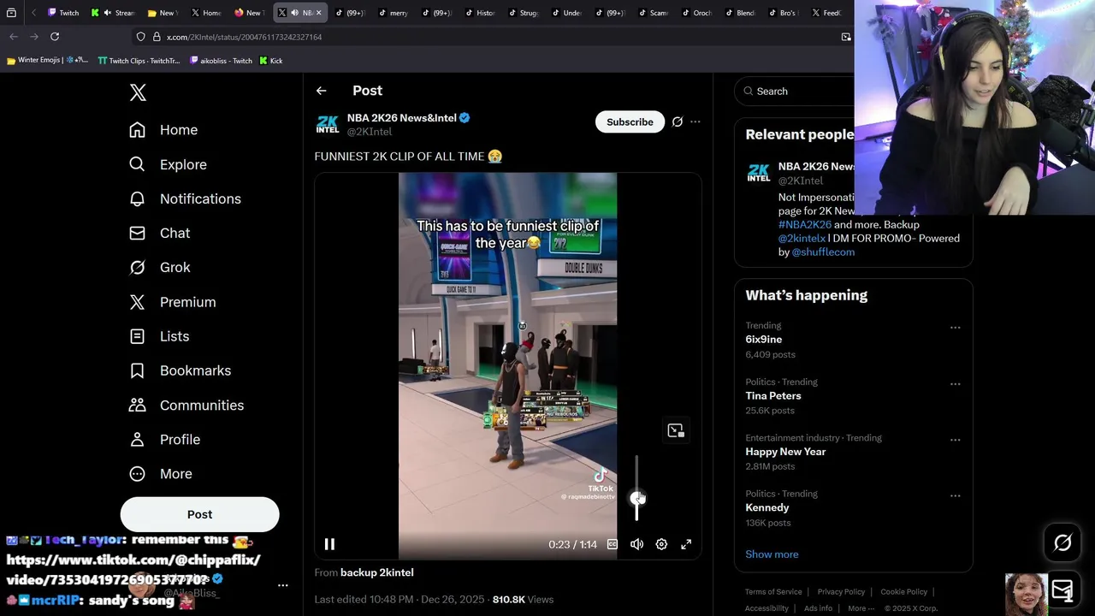Open the #NBA2K26 hashtag link
1095x616 pixels.
[804, 224]
